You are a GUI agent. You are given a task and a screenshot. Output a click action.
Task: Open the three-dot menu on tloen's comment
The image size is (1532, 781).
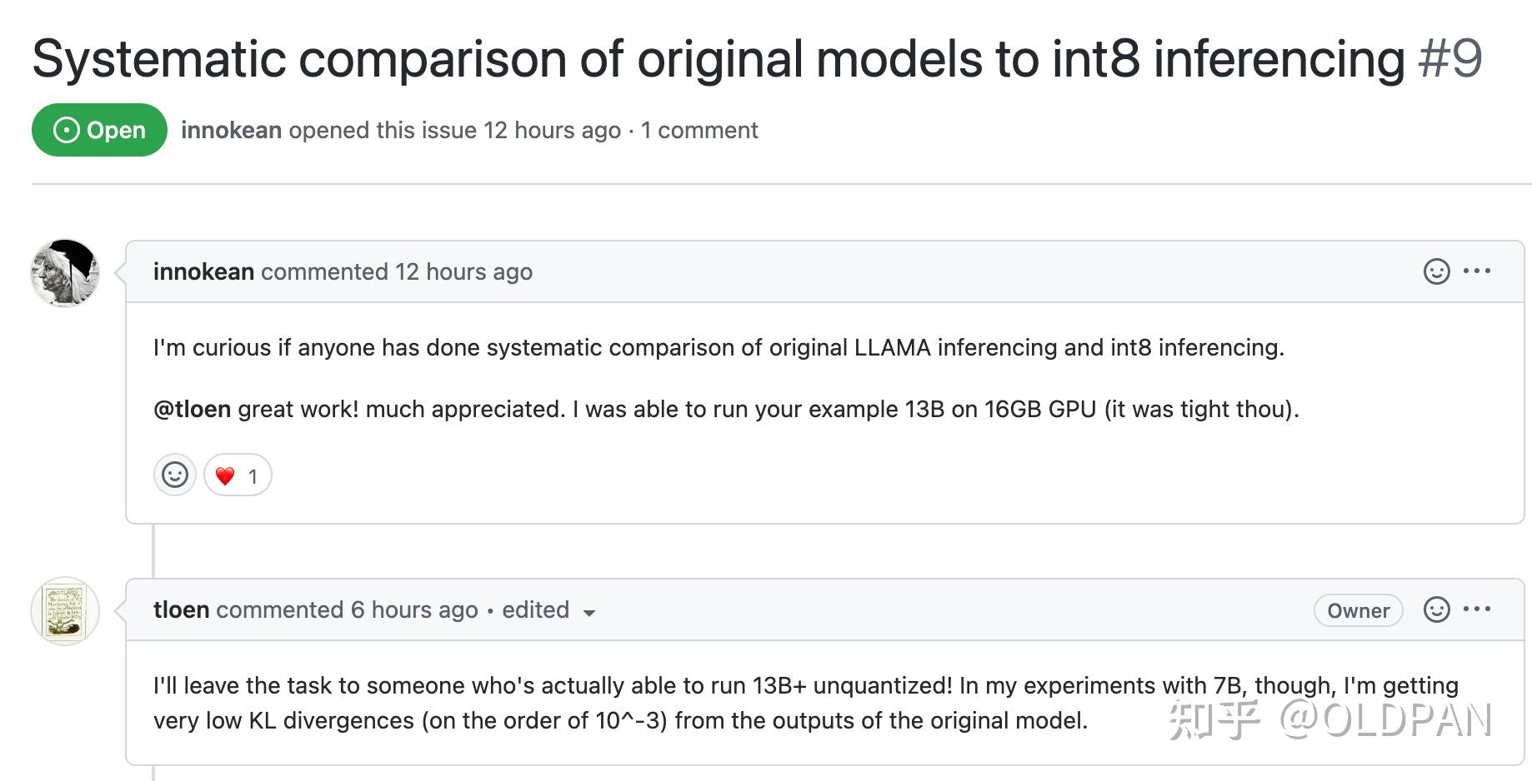1477,609
